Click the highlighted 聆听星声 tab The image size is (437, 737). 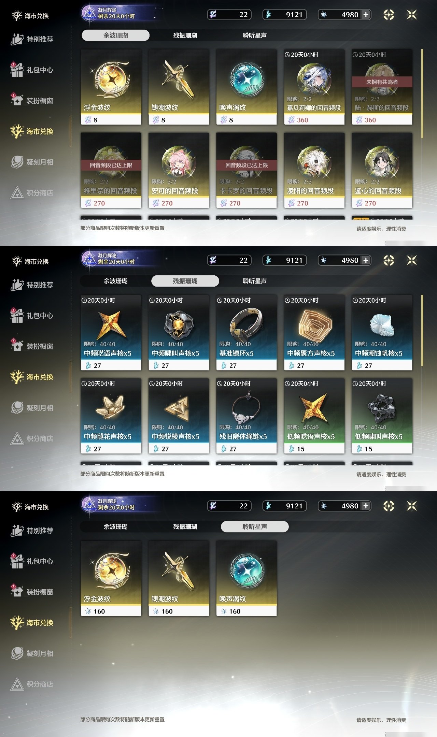pos(255,526)
